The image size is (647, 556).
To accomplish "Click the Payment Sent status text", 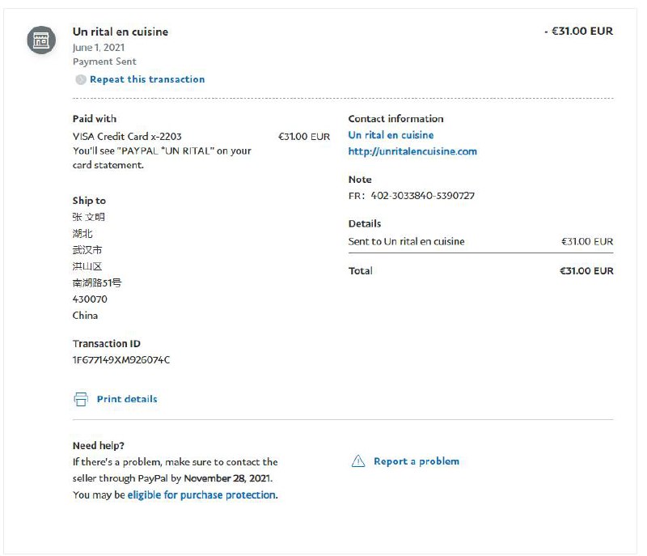I will (x=104, y=62).
